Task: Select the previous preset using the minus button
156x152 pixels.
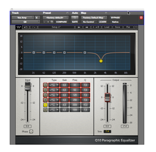Action: pos(44,22)
